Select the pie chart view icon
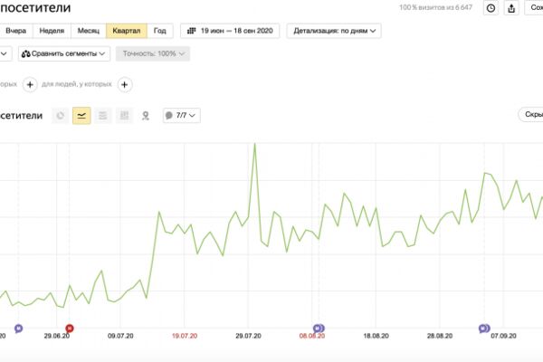The width and height of the screenshot is (543, 362). tap(61, 115)
